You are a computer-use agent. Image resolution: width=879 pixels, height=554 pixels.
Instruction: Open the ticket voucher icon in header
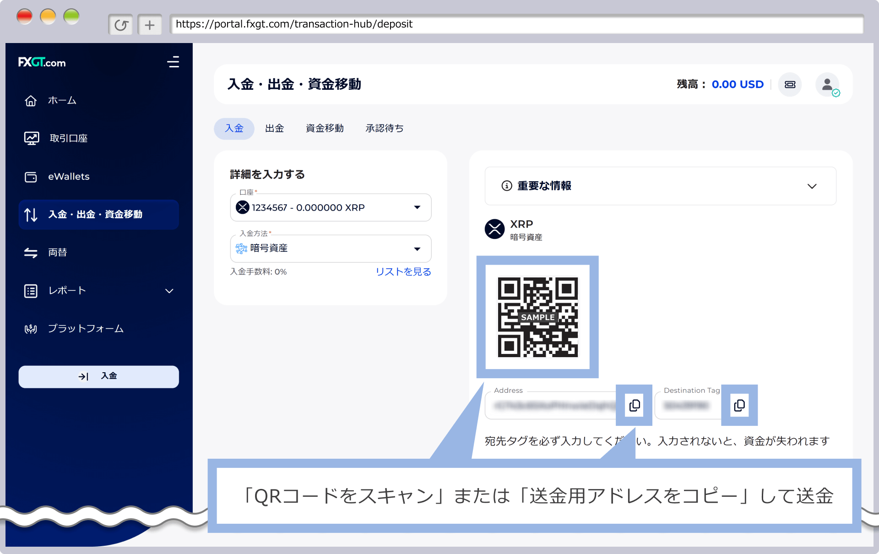click(x=790, y=84)
